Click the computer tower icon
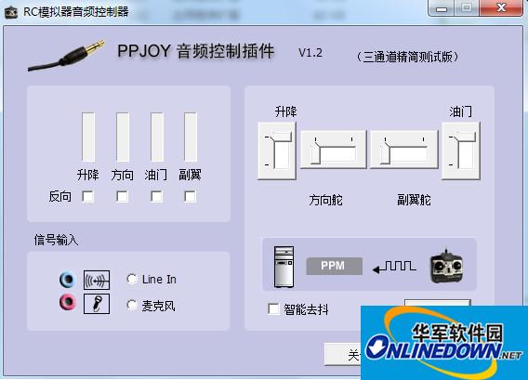Viewport: 528px width, 380px height. click(x=284, y=267)
